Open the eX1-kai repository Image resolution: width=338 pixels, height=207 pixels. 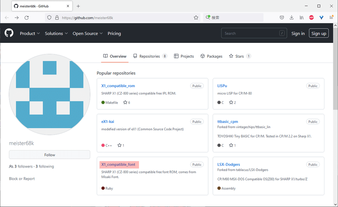coord(108,122)
